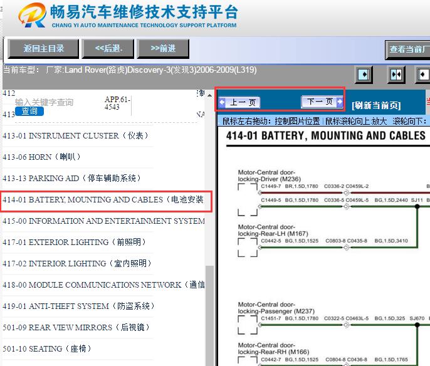Go to next page with 下一页

[x=322, y=102]
